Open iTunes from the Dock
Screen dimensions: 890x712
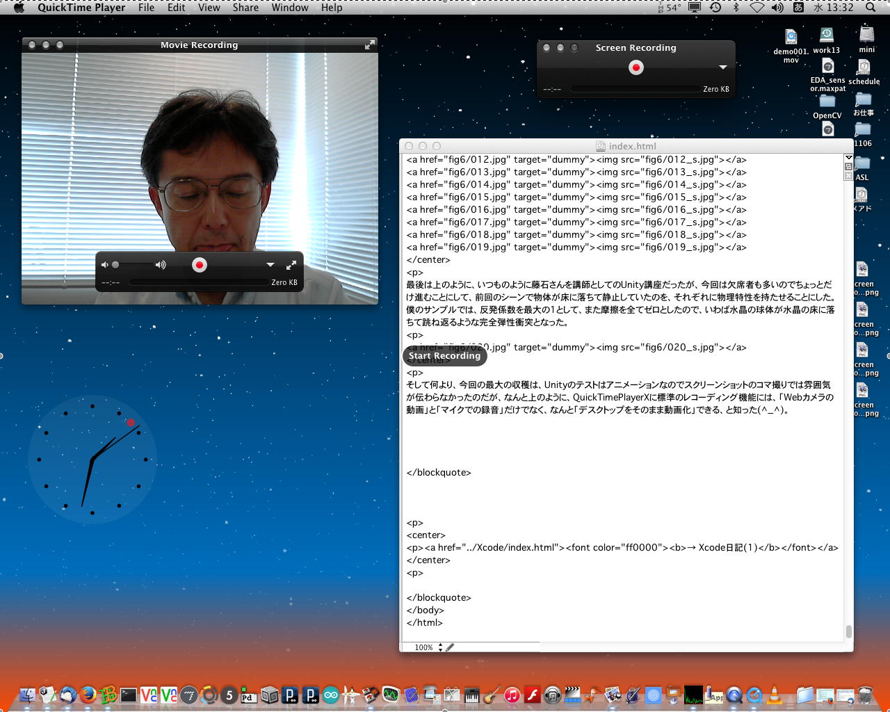[512, 695]
